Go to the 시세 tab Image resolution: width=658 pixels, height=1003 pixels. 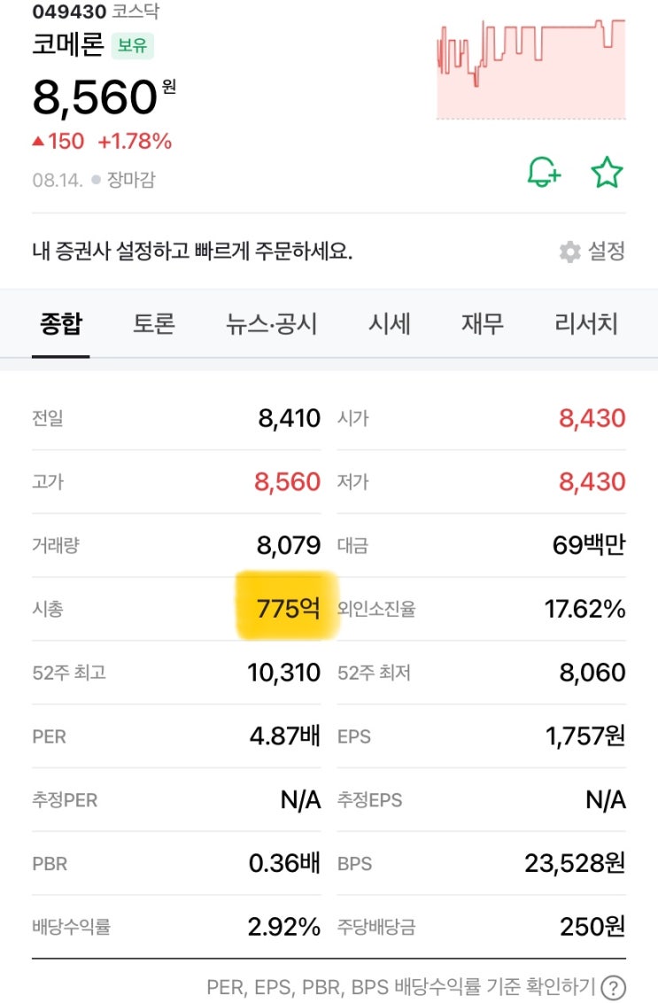click(x=389, y=323)
